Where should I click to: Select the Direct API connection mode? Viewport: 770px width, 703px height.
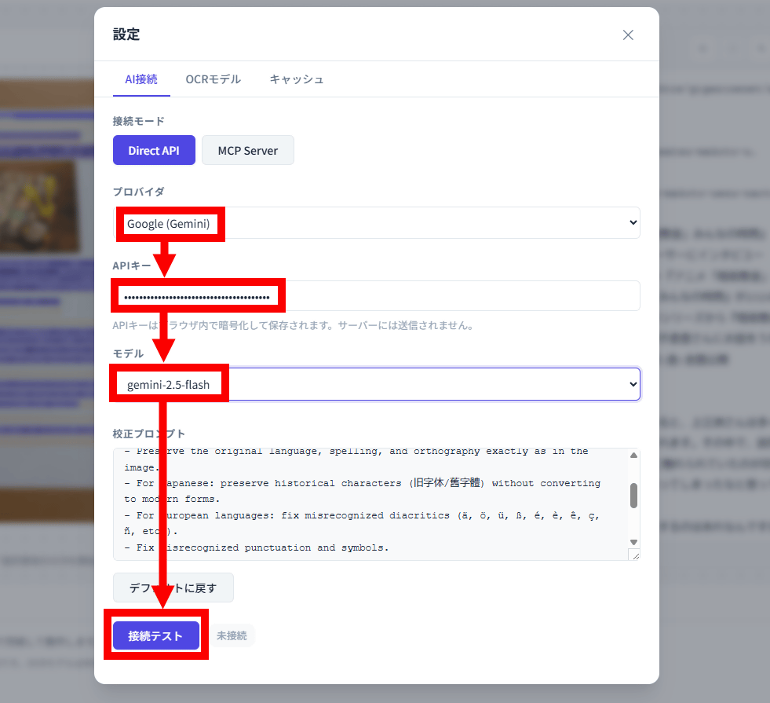pyautogui.click(x=154, y=150)
